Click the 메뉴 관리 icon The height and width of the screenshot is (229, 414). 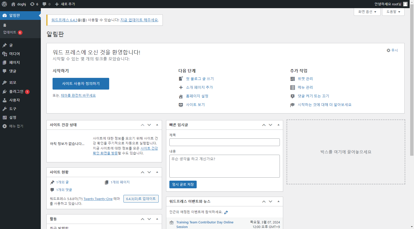pos(293,88)
